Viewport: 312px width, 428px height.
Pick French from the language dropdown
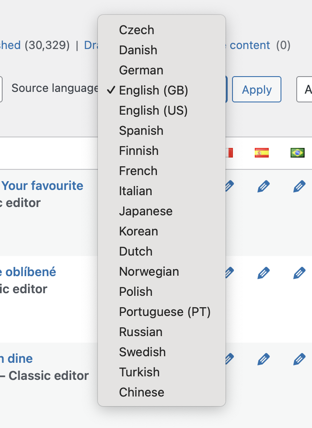pyautogui.click(x=138, y=171)
